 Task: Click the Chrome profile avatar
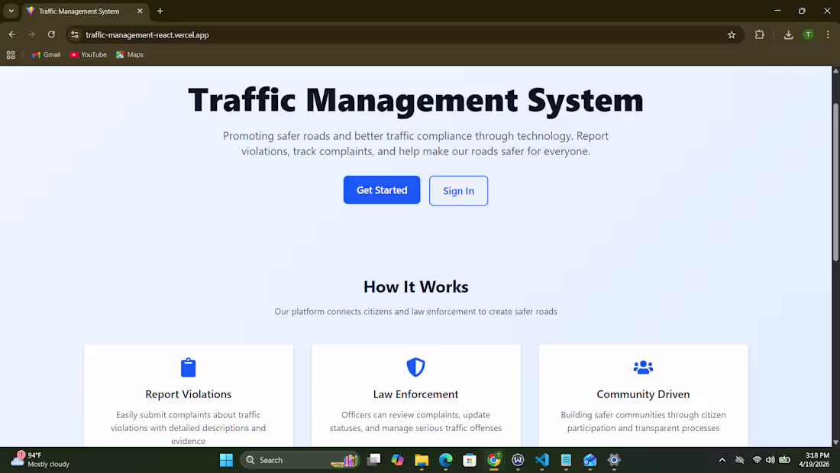pyautogui.click(x=808, y=34)
